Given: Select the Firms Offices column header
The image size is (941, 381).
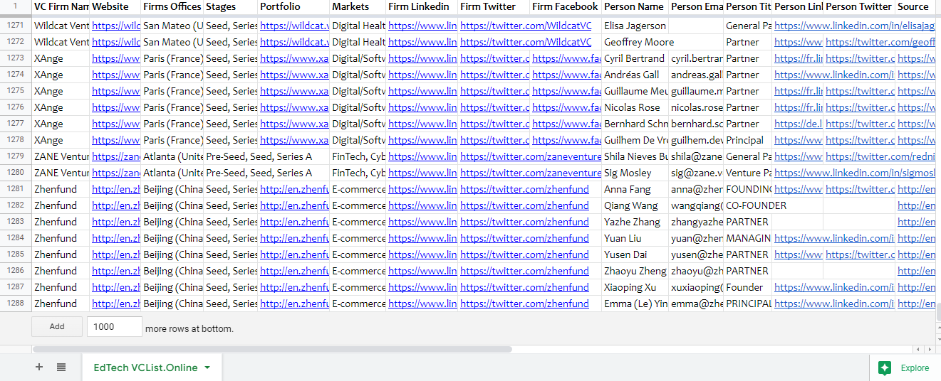Looking at the screenshot, I should click(x=172, y=6).
